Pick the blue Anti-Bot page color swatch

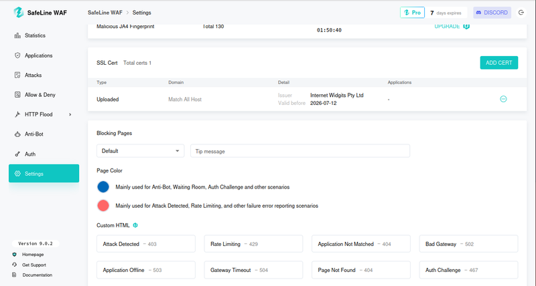[x=103, y=187]
